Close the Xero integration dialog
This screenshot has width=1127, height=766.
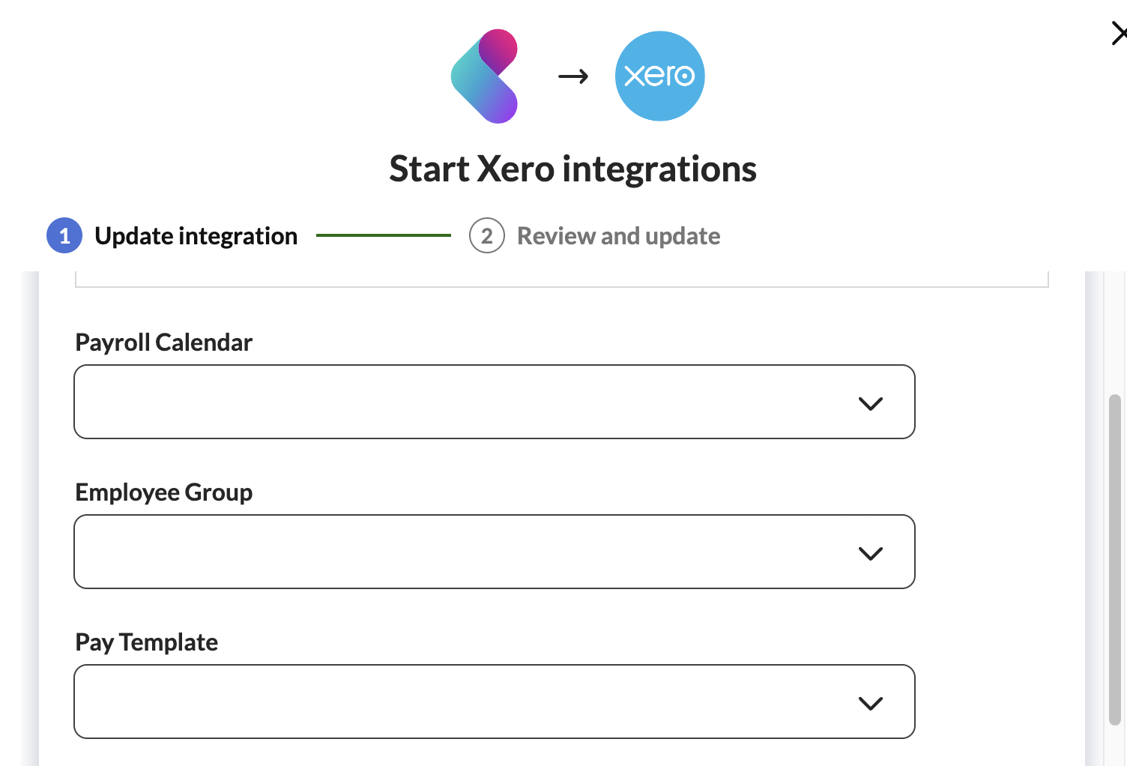tap(1118, 34)
